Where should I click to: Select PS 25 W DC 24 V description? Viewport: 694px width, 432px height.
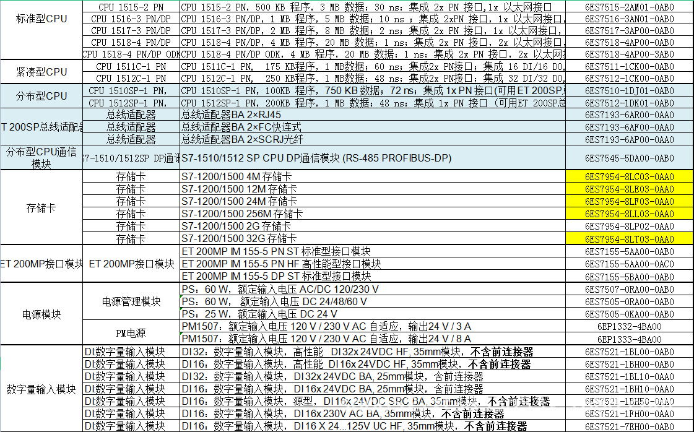(373, 314)
